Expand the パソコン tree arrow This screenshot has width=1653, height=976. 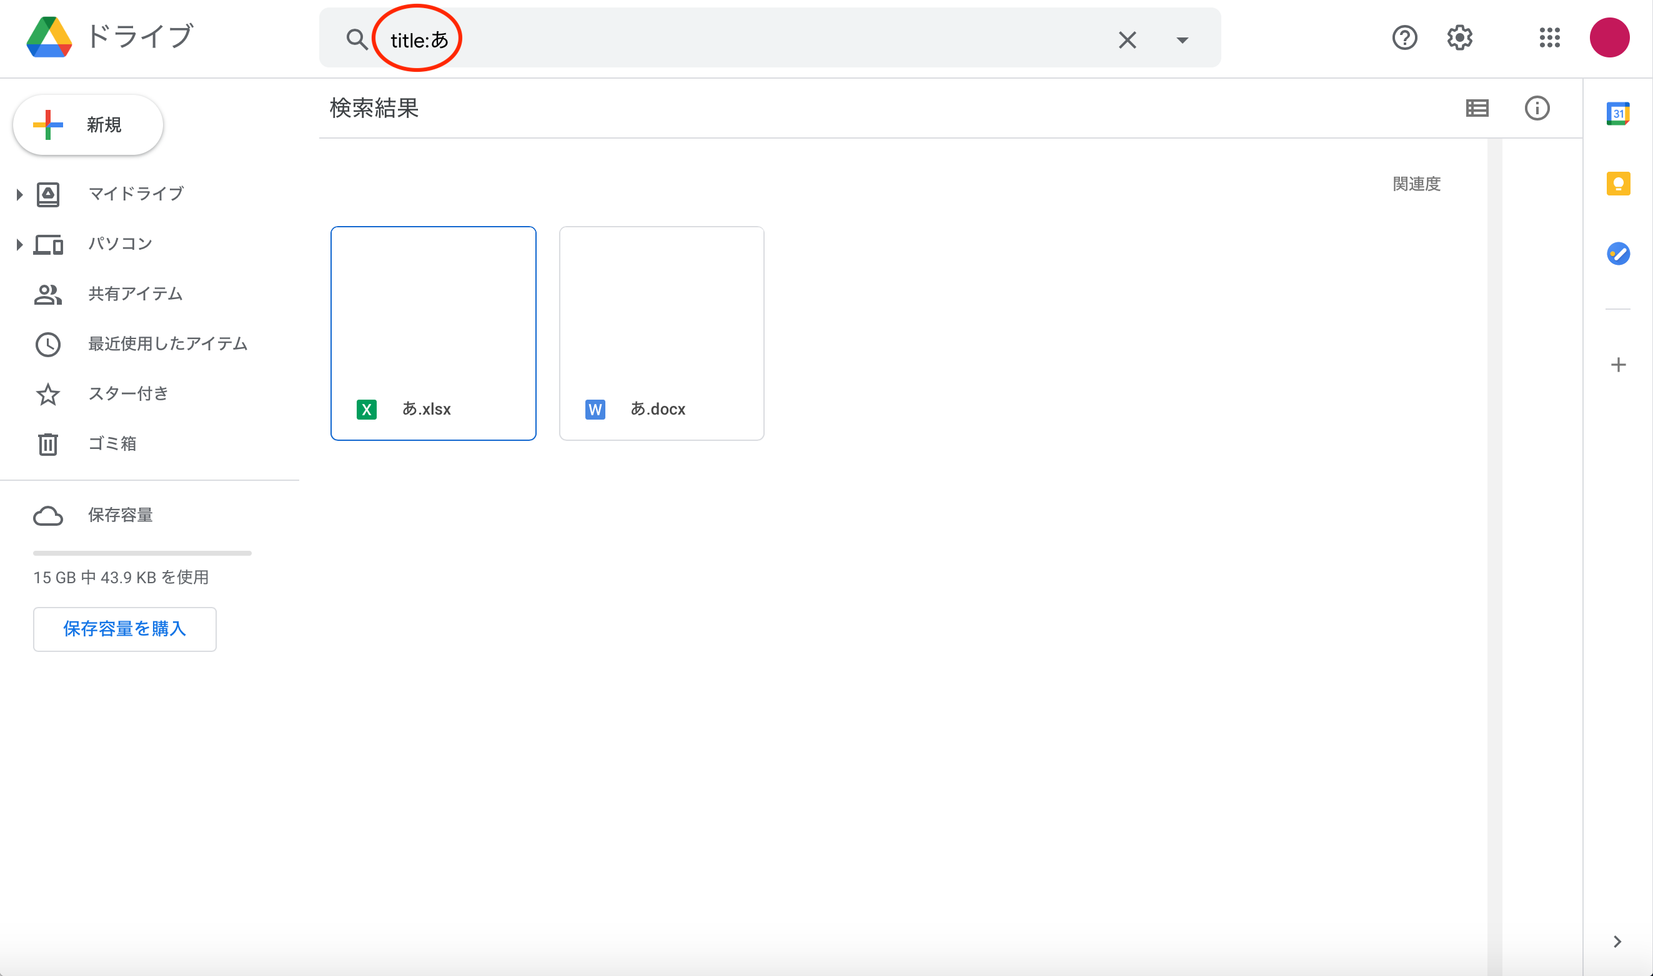pyautogui.click(x=19, y=245)
